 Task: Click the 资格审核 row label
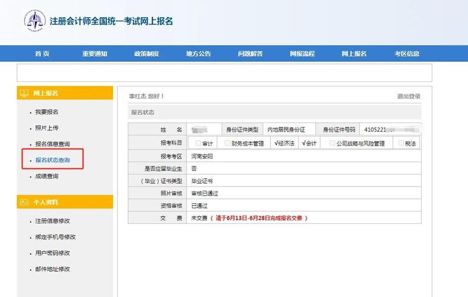tap(171, 206)
